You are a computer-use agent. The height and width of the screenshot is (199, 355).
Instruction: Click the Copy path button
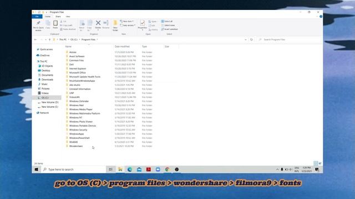(x=67, y=25)
